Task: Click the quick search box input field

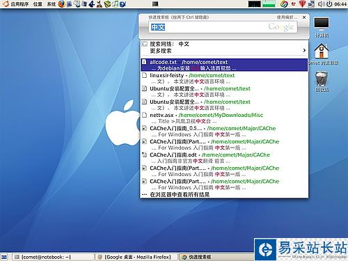Action: [x=223, y=27]
